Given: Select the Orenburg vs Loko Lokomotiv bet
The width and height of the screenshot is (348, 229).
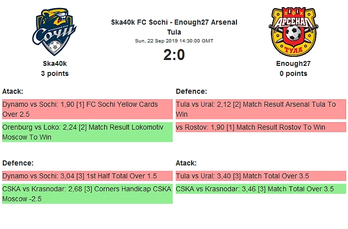Looking at the screenshot, I should click(87, 132).
